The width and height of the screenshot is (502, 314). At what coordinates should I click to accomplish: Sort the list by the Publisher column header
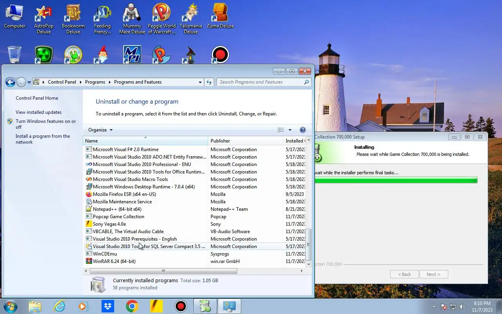click(x=246, y=141)
